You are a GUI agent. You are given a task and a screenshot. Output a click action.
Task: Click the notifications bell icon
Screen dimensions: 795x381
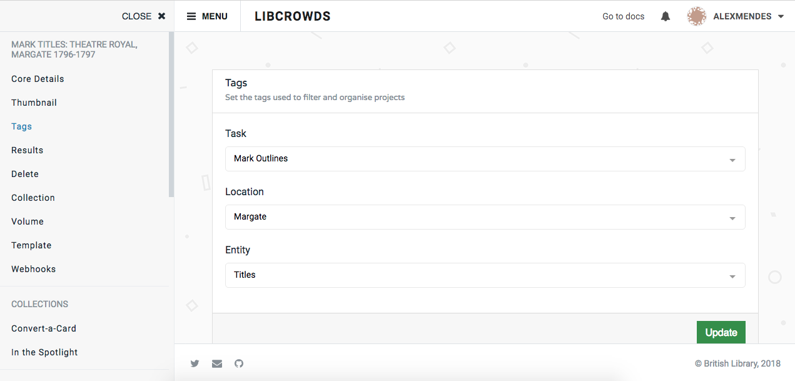pos(665,16)
